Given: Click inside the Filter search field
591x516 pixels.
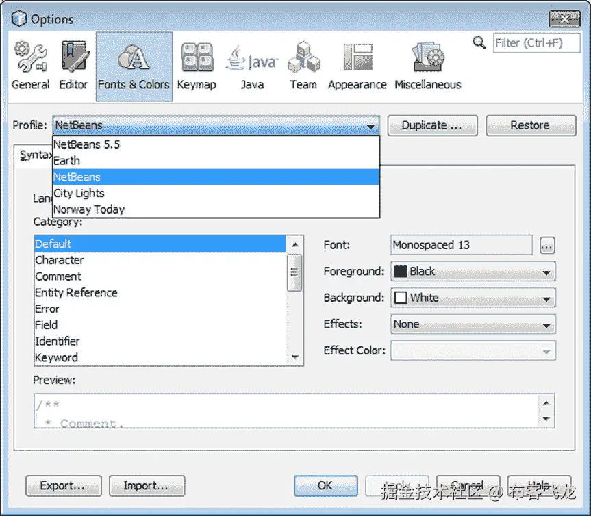Looking at the screenshot, I should coord(537,42).
